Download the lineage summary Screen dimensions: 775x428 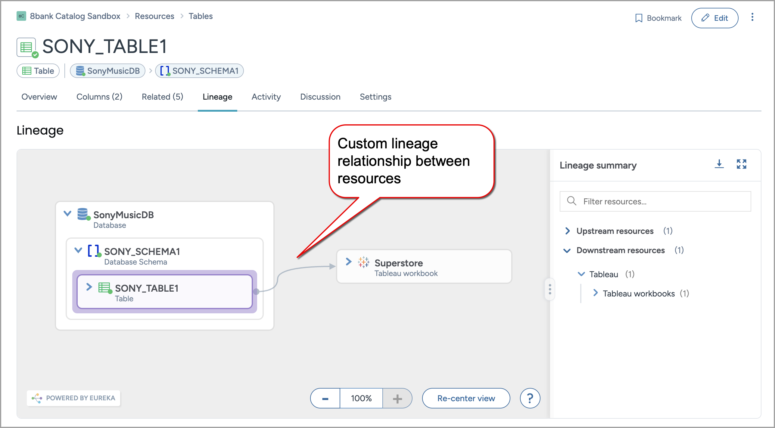point(719,165)
